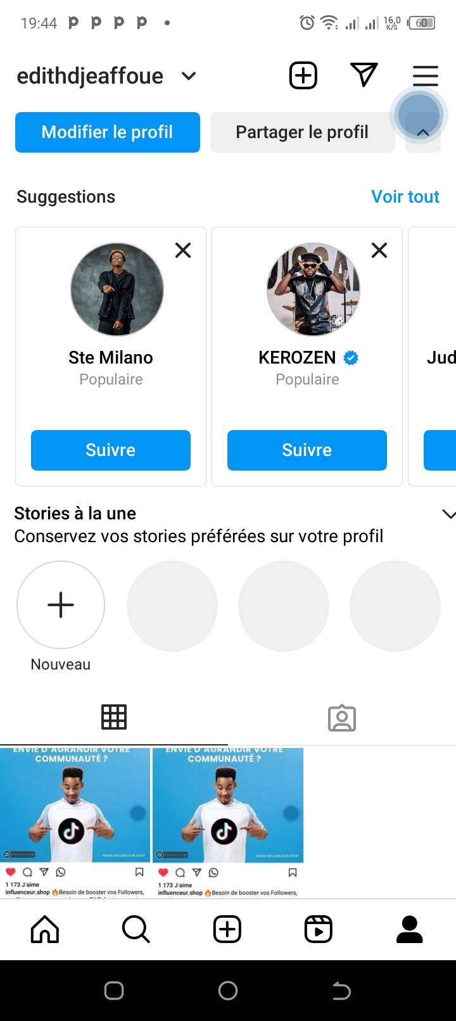Follow KEROZEN with the Suivre button
Screen dimensions: 456x1021
pos(307,450)
